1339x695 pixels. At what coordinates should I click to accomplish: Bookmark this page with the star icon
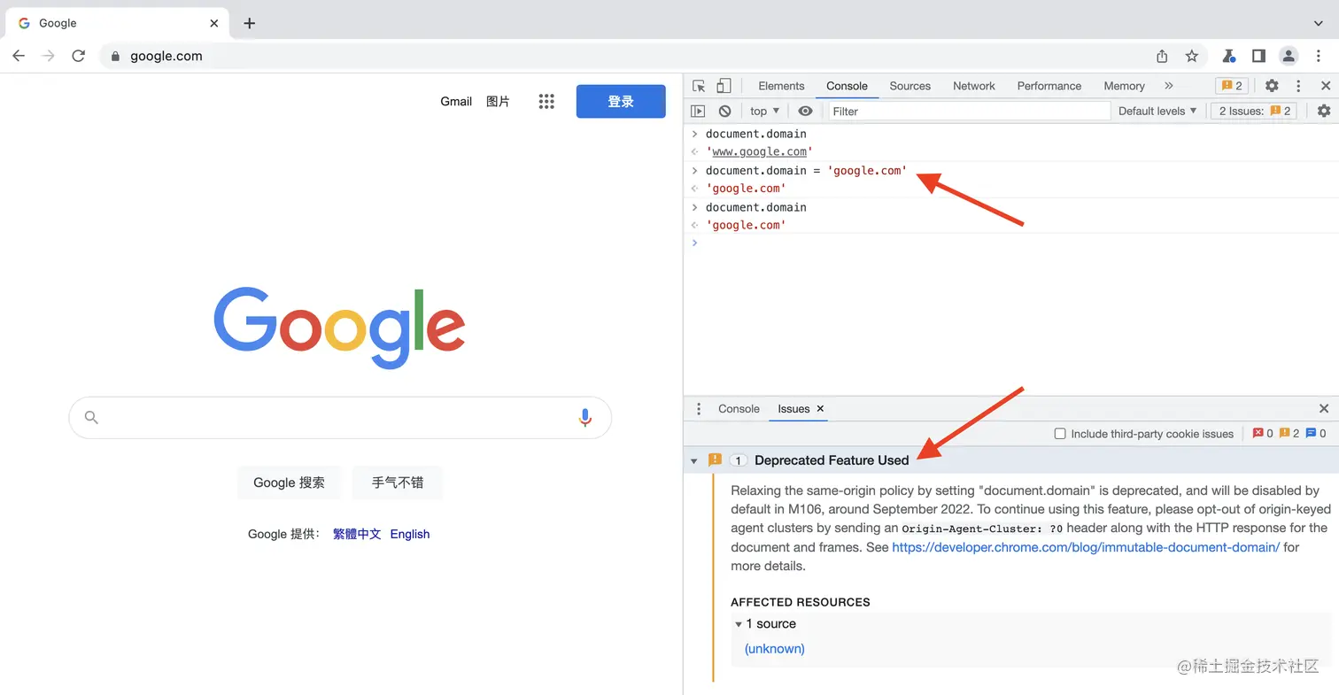point(1192,56)
